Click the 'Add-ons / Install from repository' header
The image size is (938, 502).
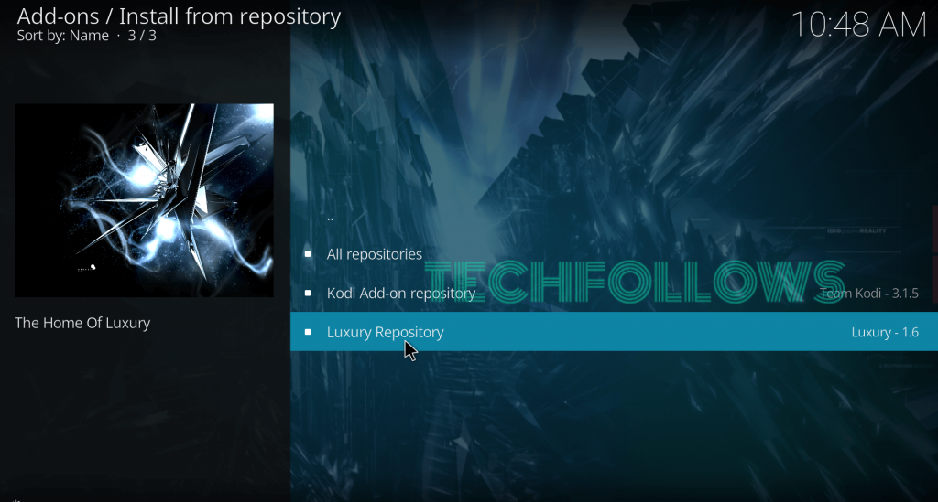(x=179, y=16)
